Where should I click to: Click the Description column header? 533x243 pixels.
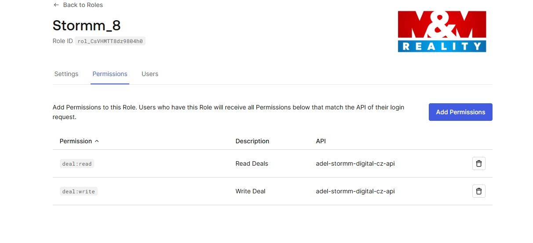[x=252, y=141]
